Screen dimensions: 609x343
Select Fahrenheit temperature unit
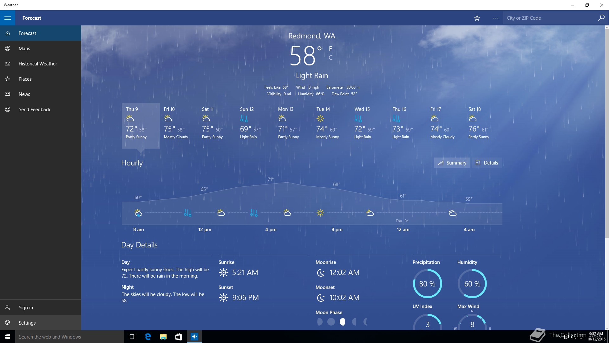pyautogui.click(x=331, y=49)
